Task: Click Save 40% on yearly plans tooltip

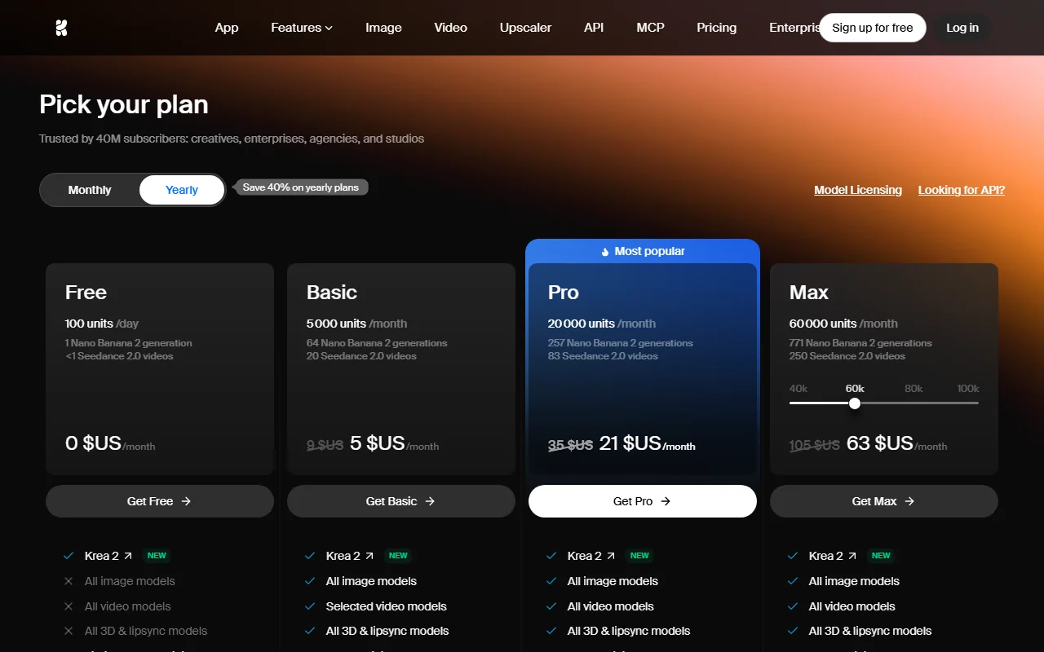Action: 301,187
